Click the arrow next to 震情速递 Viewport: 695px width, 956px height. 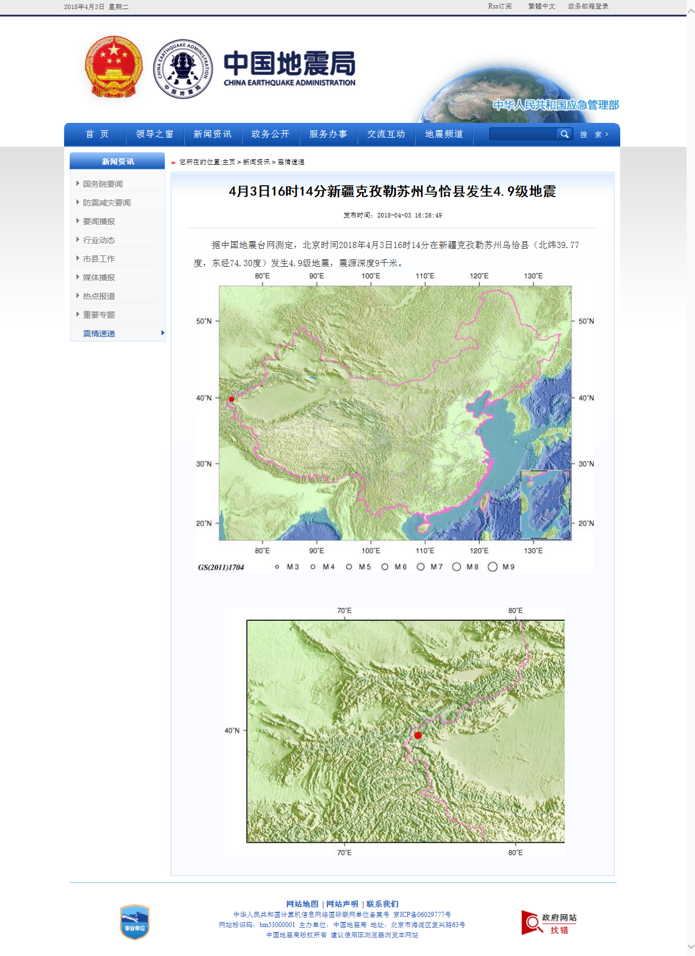163,333
